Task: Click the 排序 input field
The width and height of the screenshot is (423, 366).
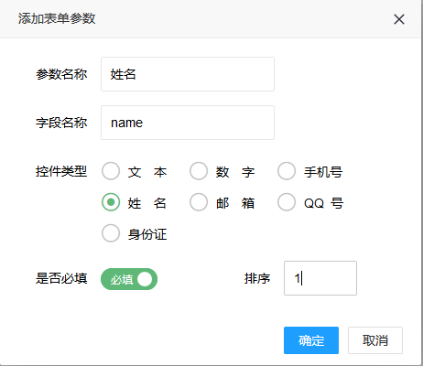Action: [320, 278]
